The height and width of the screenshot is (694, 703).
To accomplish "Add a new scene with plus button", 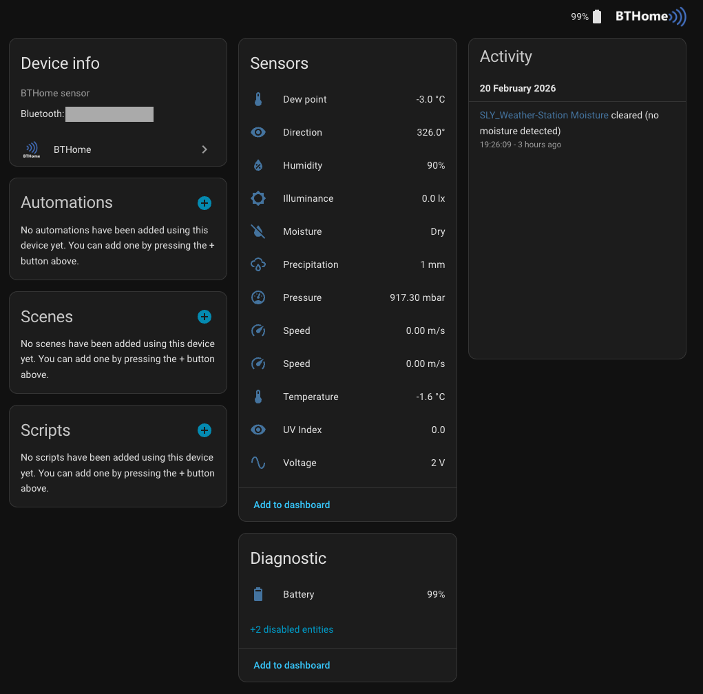I will [x=204, y=317].
